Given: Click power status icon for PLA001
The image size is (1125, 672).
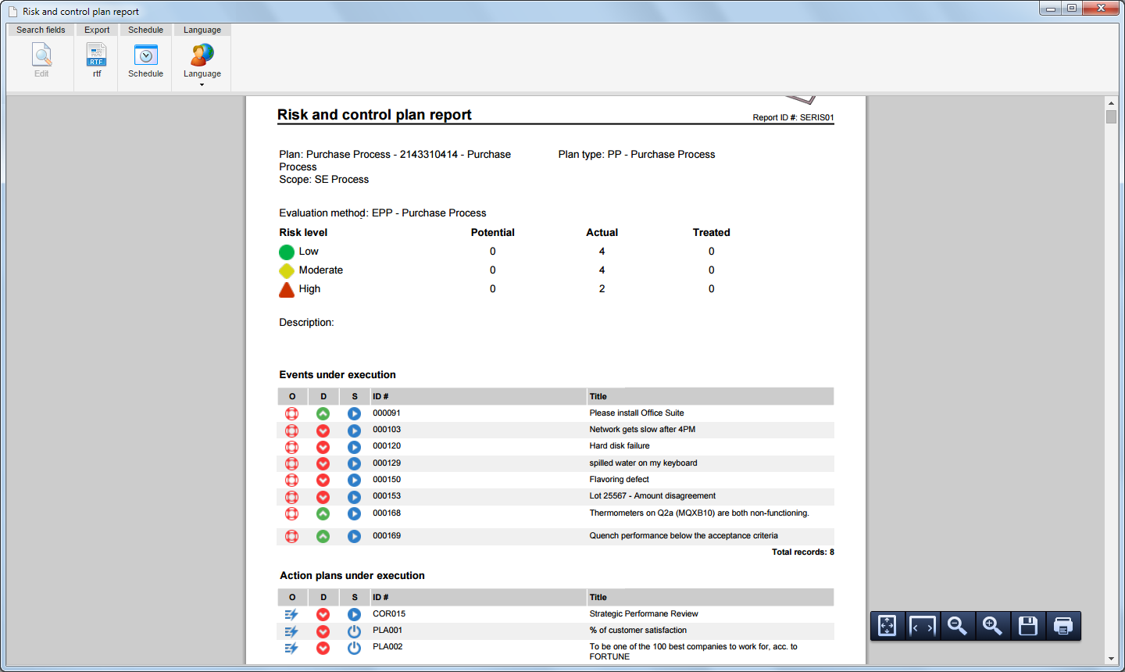Looking at the screenshot, I should tap(355, 631).
